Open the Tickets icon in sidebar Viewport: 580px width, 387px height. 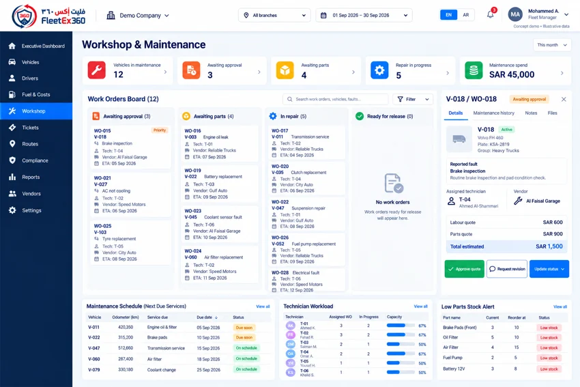point(12,127)
